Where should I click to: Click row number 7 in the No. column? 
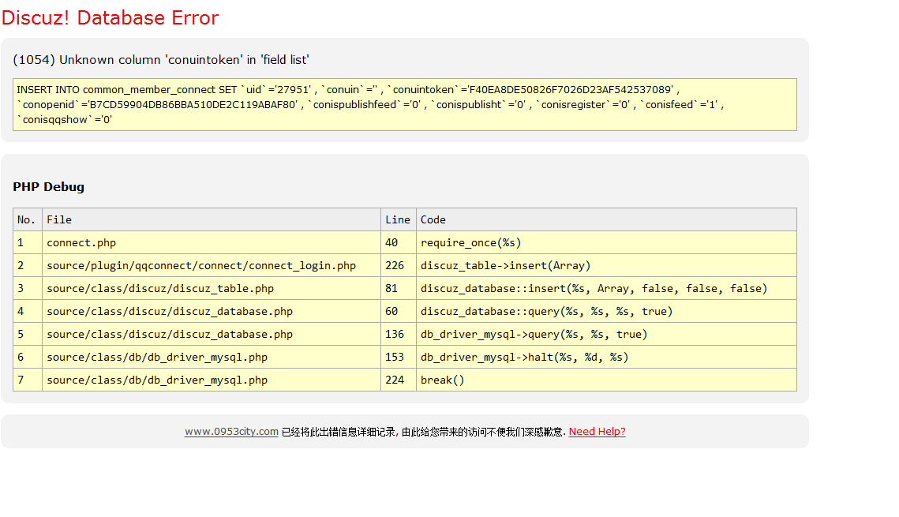[x=28, y=380]
